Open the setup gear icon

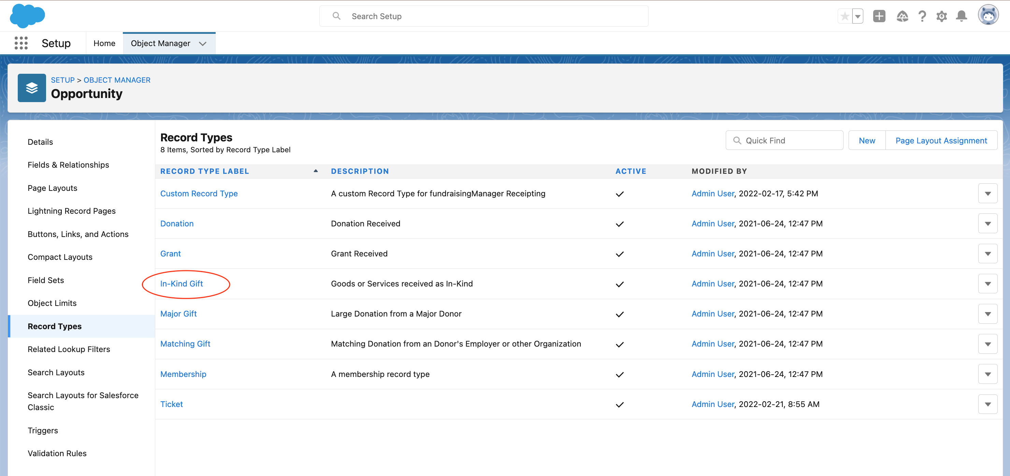tap(941, 16)
